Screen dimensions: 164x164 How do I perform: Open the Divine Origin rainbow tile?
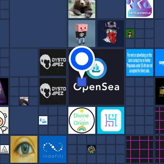82,120
